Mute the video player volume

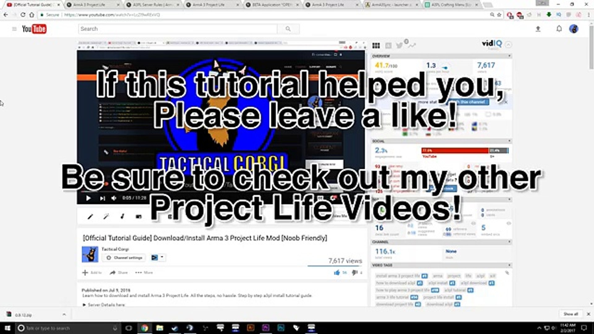pyautogui.click(x=114, y=198)
